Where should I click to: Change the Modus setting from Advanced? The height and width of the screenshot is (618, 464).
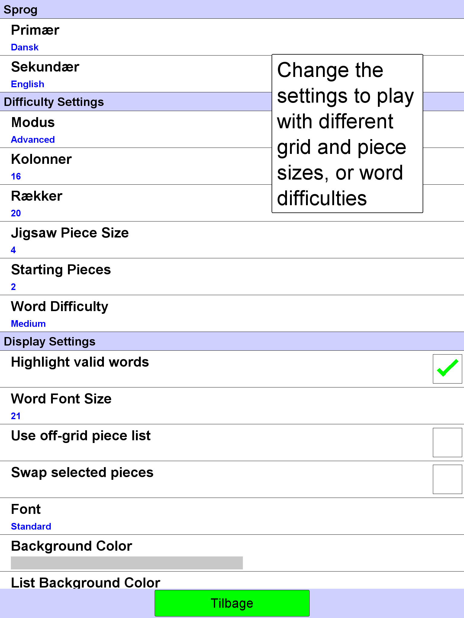[136, 129]
